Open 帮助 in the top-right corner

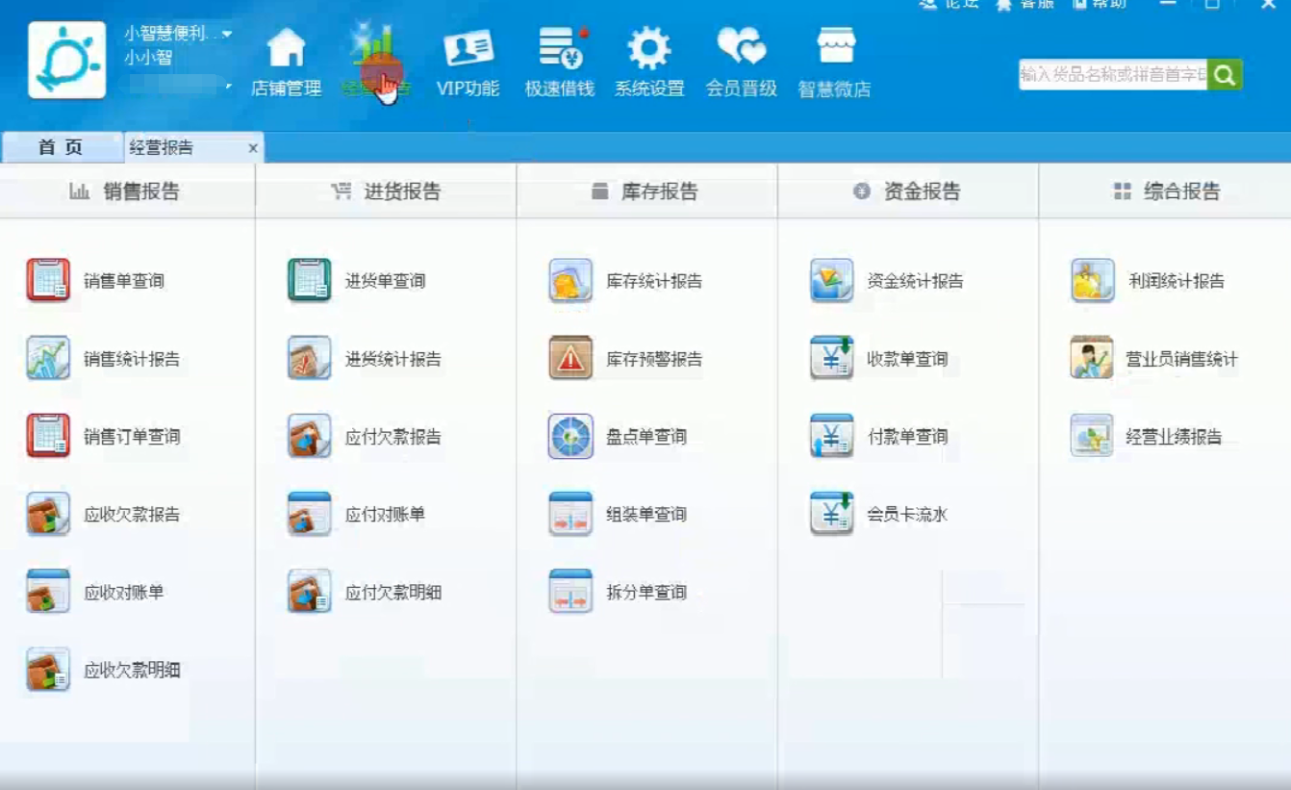point(1107,3)
